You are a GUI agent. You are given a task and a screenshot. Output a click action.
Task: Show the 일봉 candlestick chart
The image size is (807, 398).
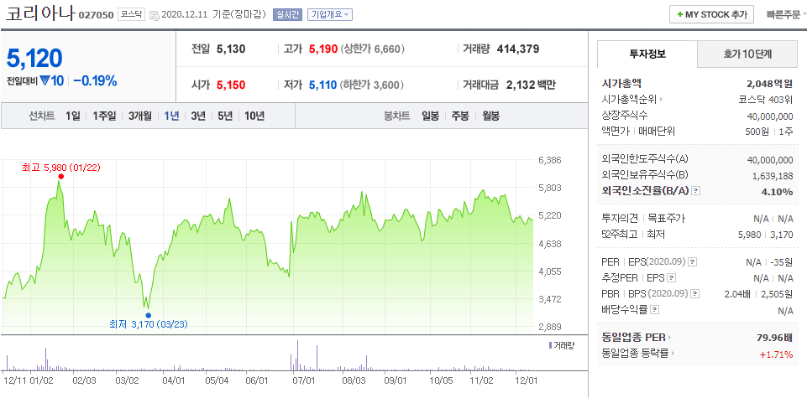[430, 116]
